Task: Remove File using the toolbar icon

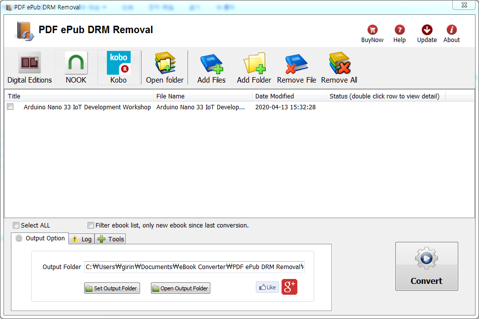Action: tap(296, 67)
